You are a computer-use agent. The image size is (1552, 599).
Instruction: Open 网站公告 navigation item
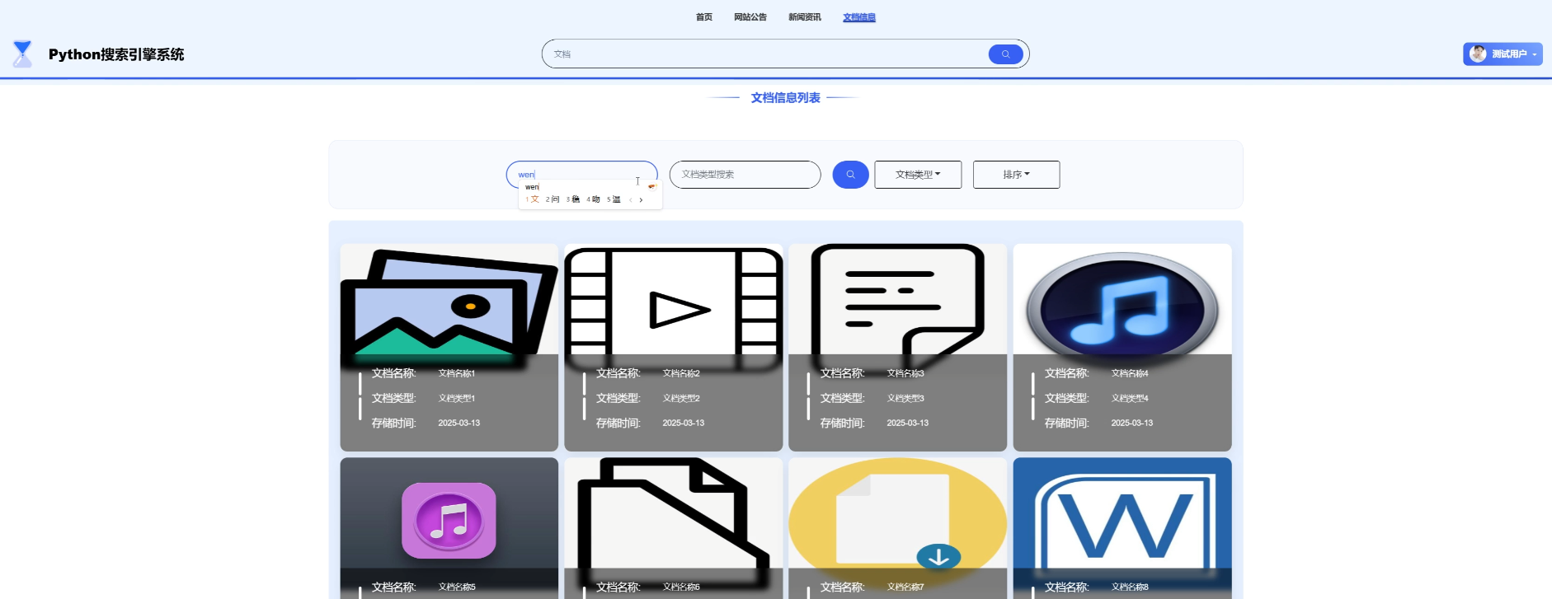coord(750,17)
